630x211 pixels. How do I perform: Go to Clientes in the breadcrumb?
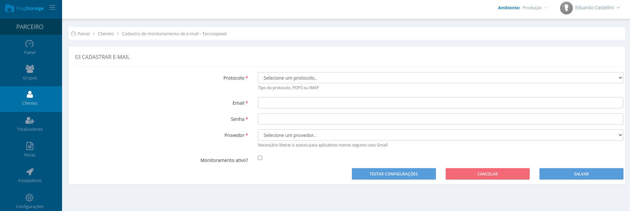(x=106, y=34)
